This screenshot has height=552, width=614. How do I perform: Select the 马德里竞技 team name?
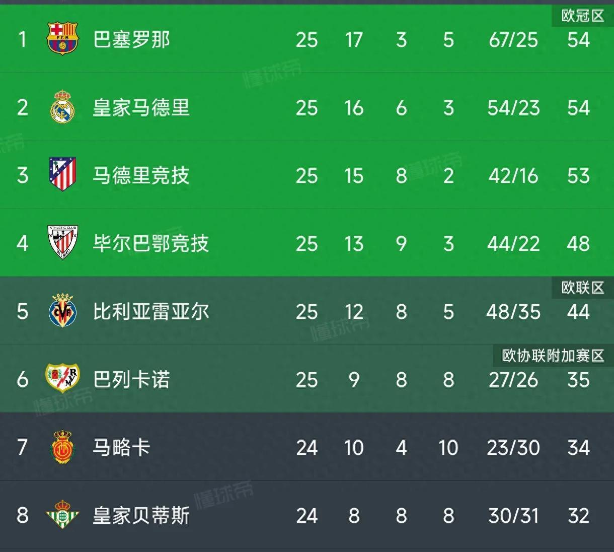[141, 175]
